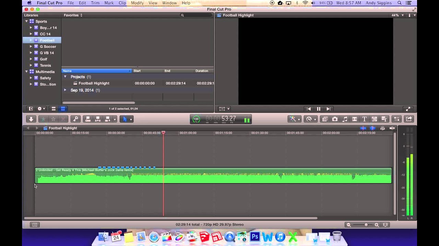Click the timeline horizontal scrollbar
The image size is (439, 246).
(170, 218)
